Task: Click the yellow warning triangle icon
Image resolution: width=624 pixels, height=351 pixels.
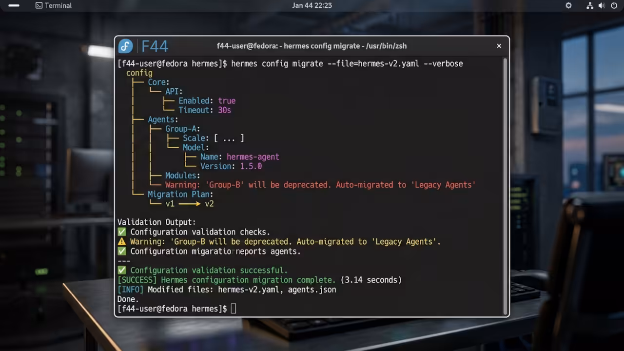Action: point(121,241)
